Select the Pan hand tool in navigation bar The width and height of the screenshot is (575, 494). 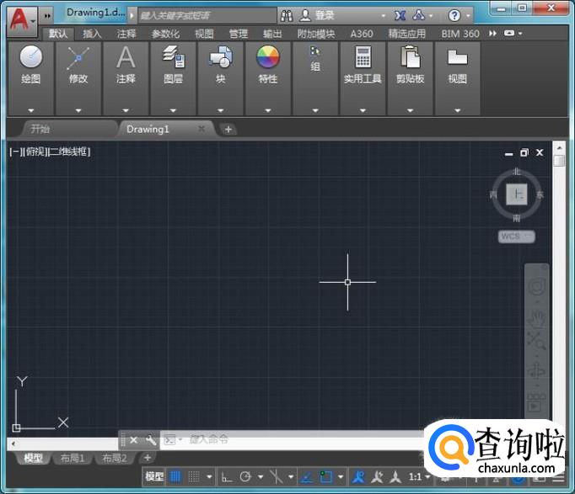pyautogui.click(x=536, y=318)
